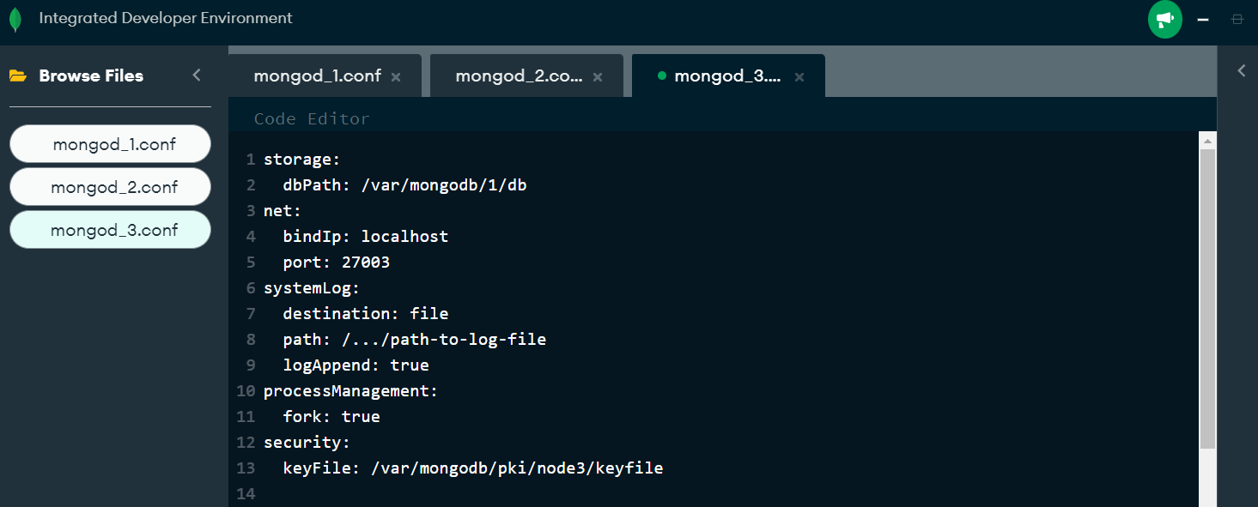Close the mongod_2.conf tab

[x=598, y=77]
